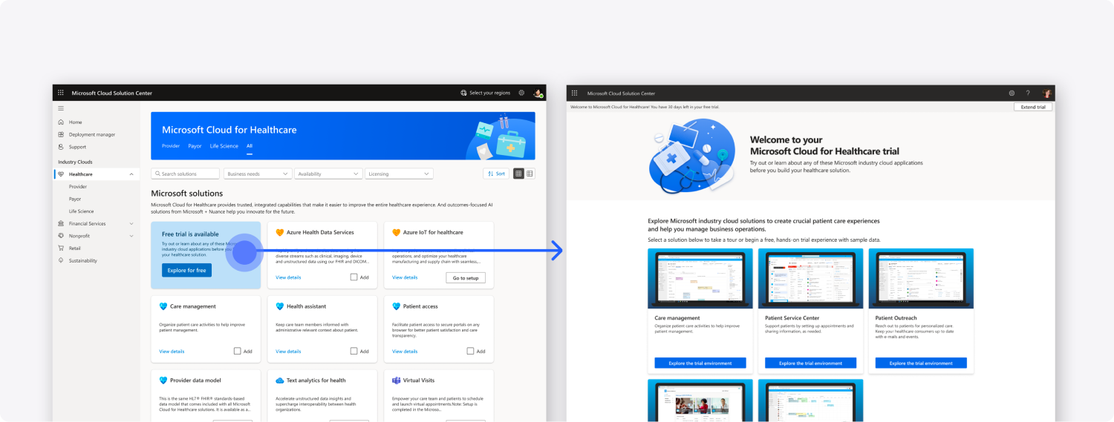Image resolution: width=1114 pixels, height=422 pixels.
Task: Open Availability filter dropdown
Action: click(328, 174)
